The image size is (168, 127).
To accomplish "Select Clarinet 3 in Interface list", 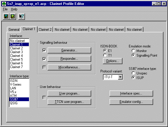I will tap(19, 52).
